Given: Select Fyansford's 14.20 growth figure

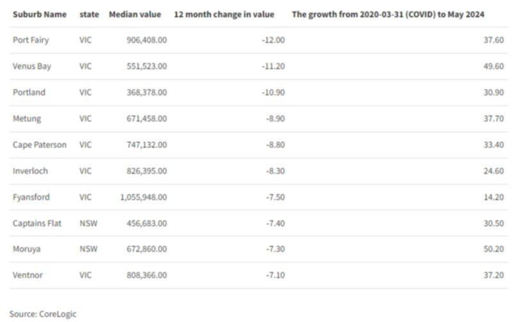Looking at the screenshot, I should [x=494, y=197].
